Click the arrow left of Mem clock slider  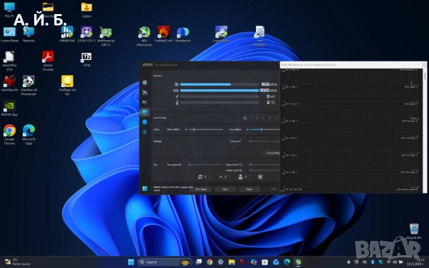[186, 129]
